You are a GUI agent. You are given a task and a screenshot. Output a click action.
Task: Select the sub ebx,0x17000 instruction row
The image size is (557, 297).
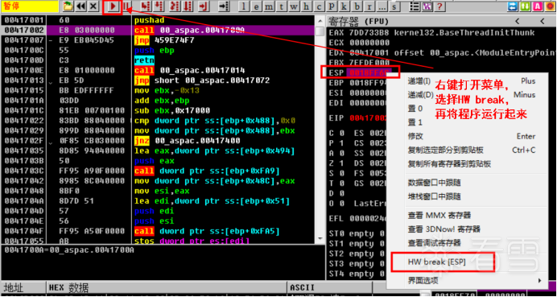[158, 110]
